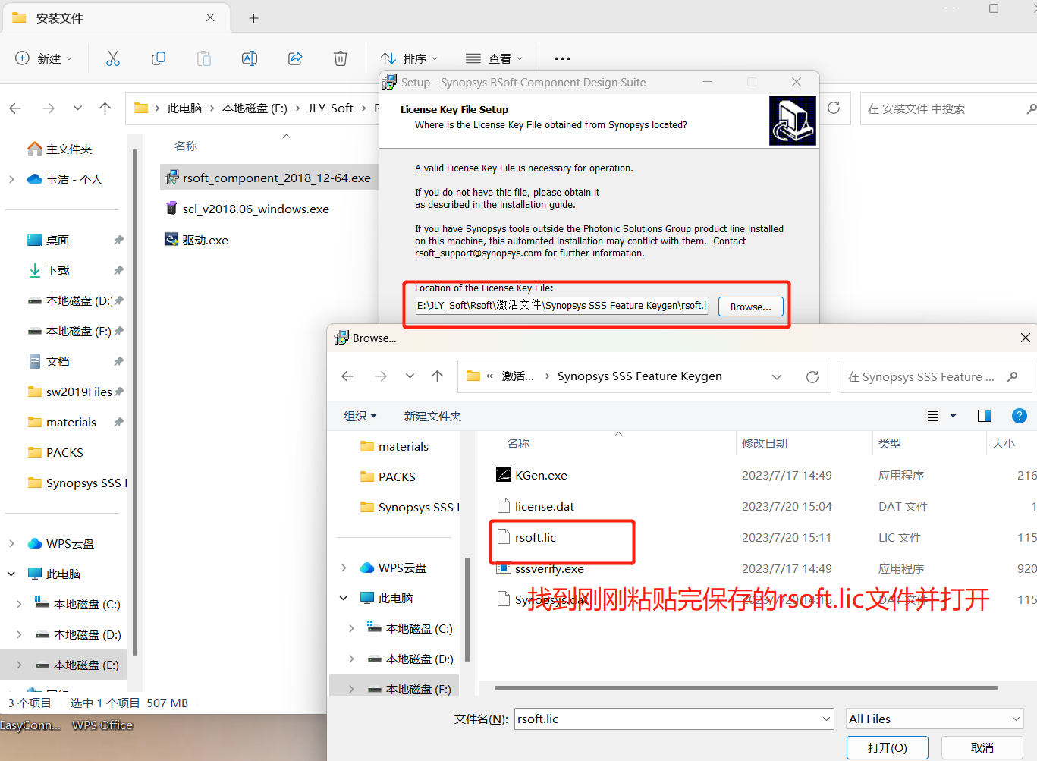Click the Browse... button in Setup window

tap(751, 307)
